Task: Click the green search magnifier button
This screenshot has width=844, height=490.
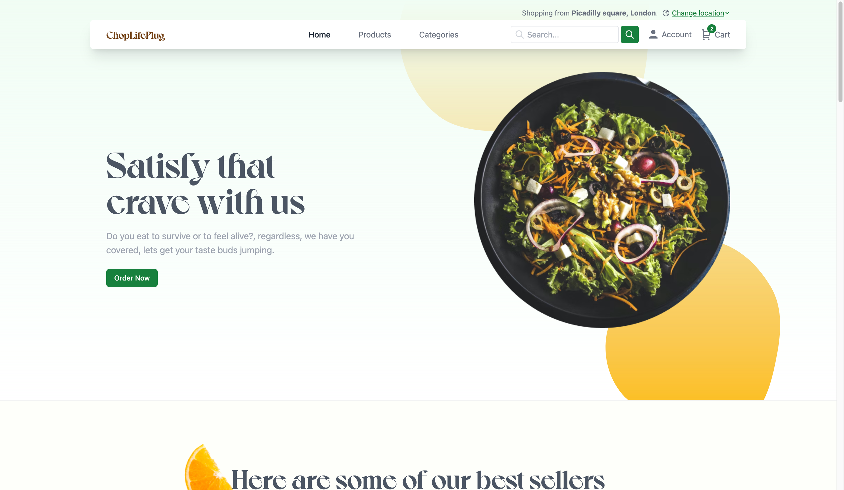Action: pos(629,34)
